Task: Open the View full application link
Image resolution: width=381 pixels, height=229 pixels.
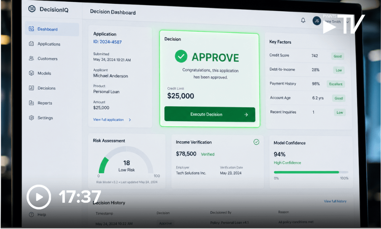Action: coord(108,119)
